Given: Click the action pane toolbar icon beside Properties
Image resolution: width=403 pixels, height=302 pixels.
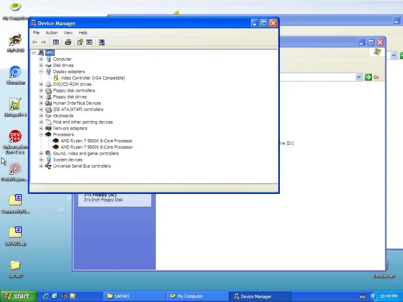Looking at the screenshot, I should click(89, 42).
